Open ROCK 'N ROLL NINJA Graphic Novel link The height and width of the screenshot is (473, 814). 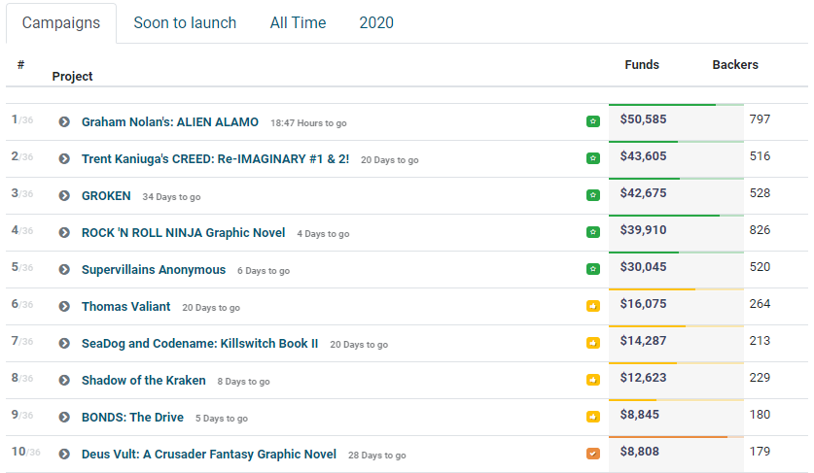point(183,232)
